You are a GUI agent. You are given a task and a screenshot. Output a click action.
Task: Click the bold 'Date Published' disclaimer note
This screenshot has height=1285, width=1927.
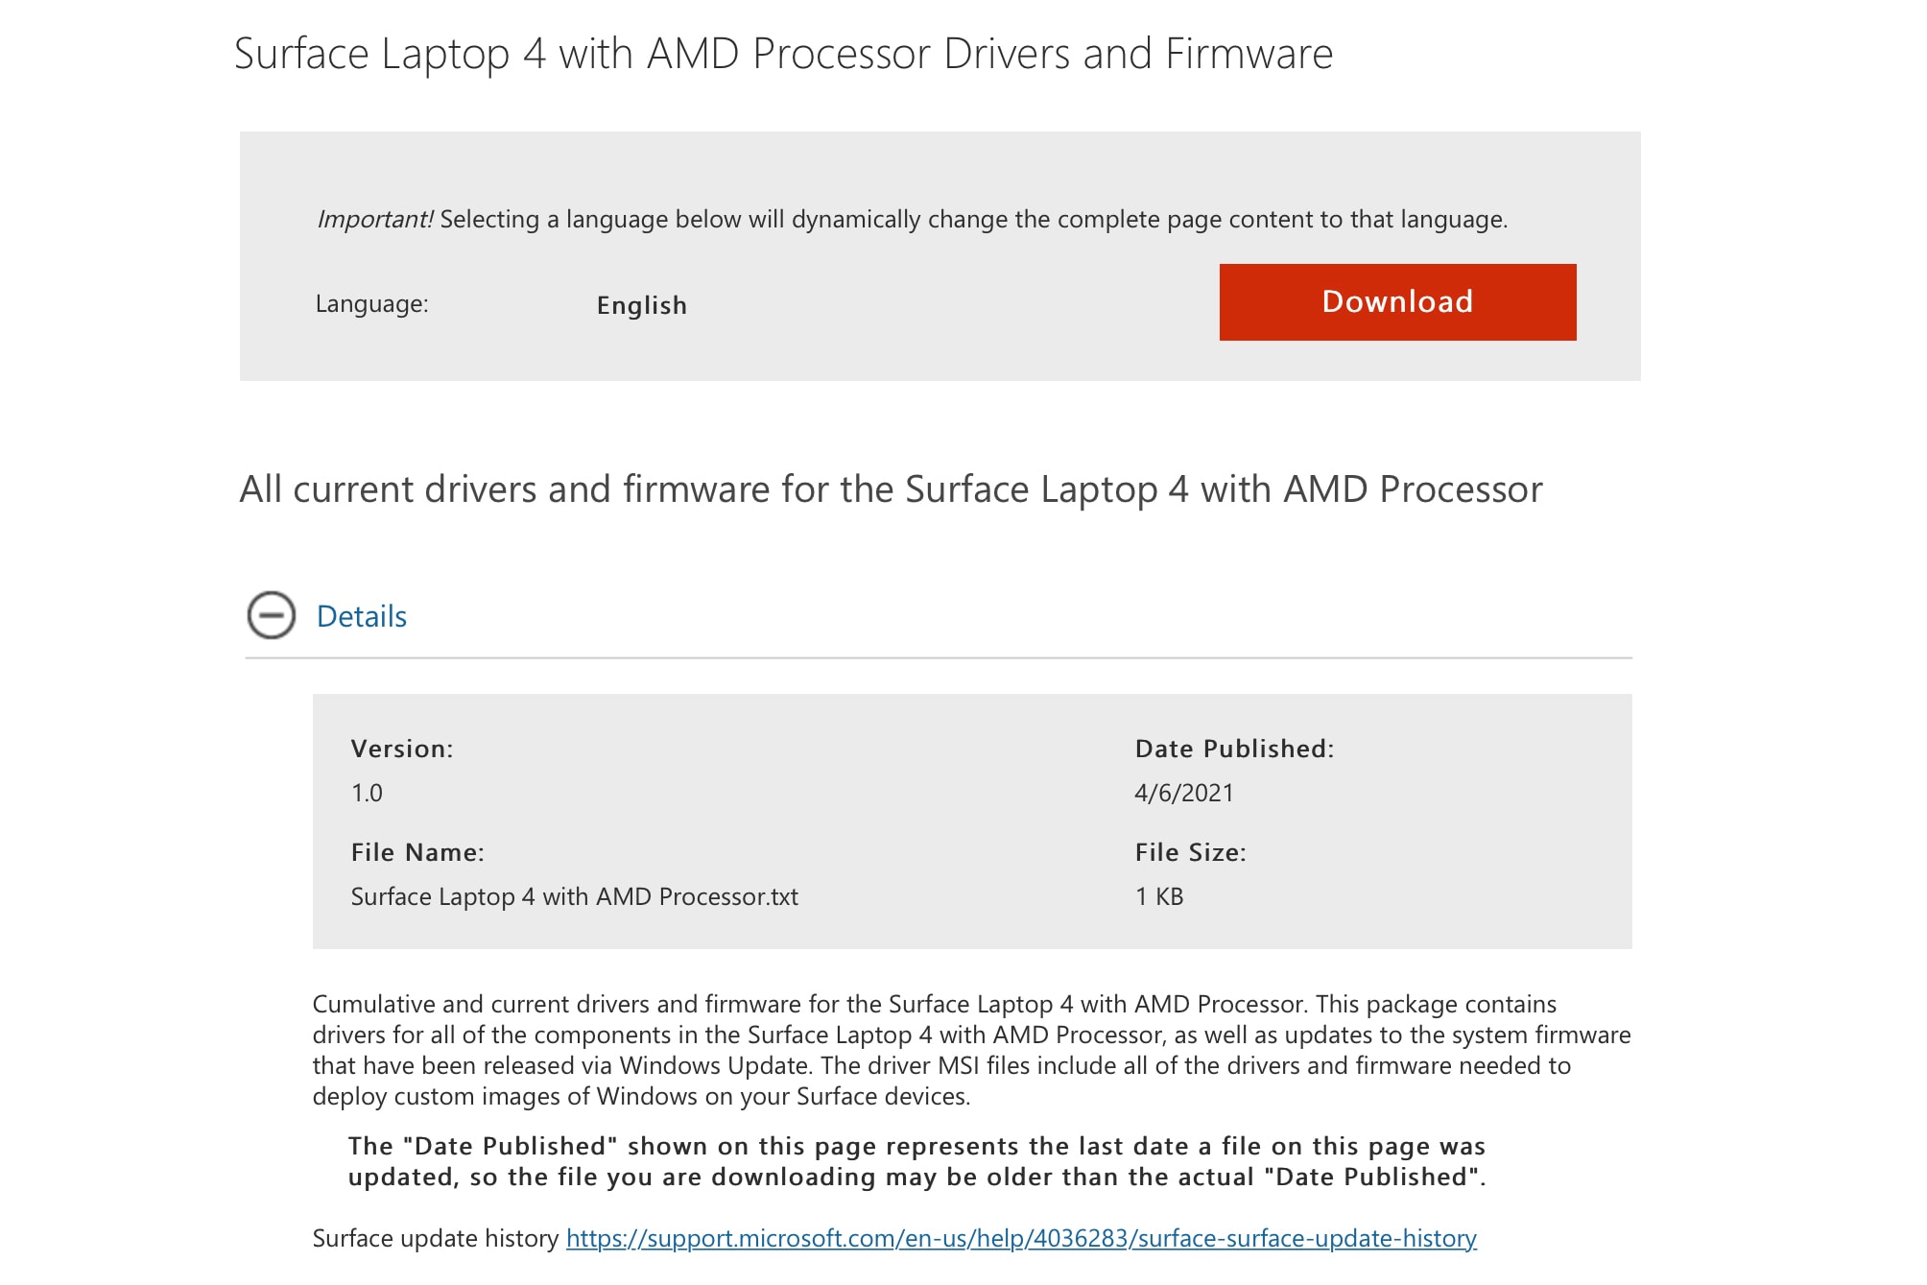(916, 1161)
